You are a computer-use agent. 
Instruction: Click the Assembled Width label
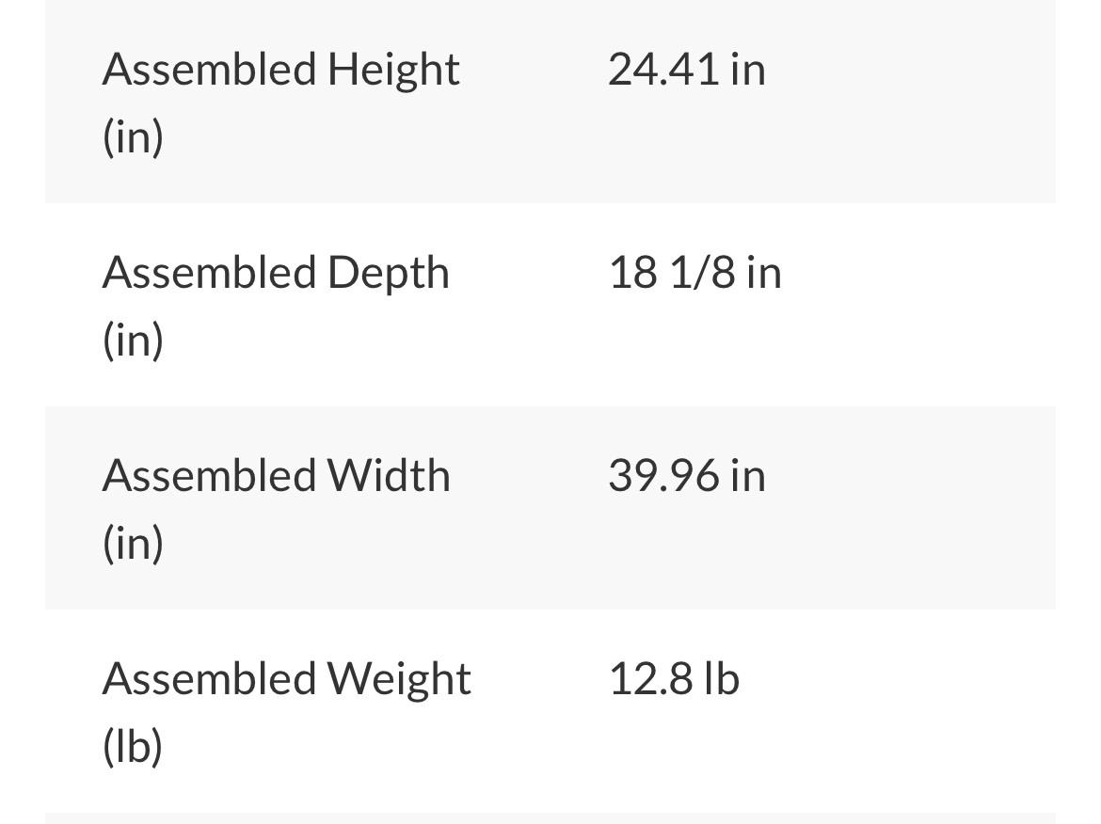[x=277, y=508]
